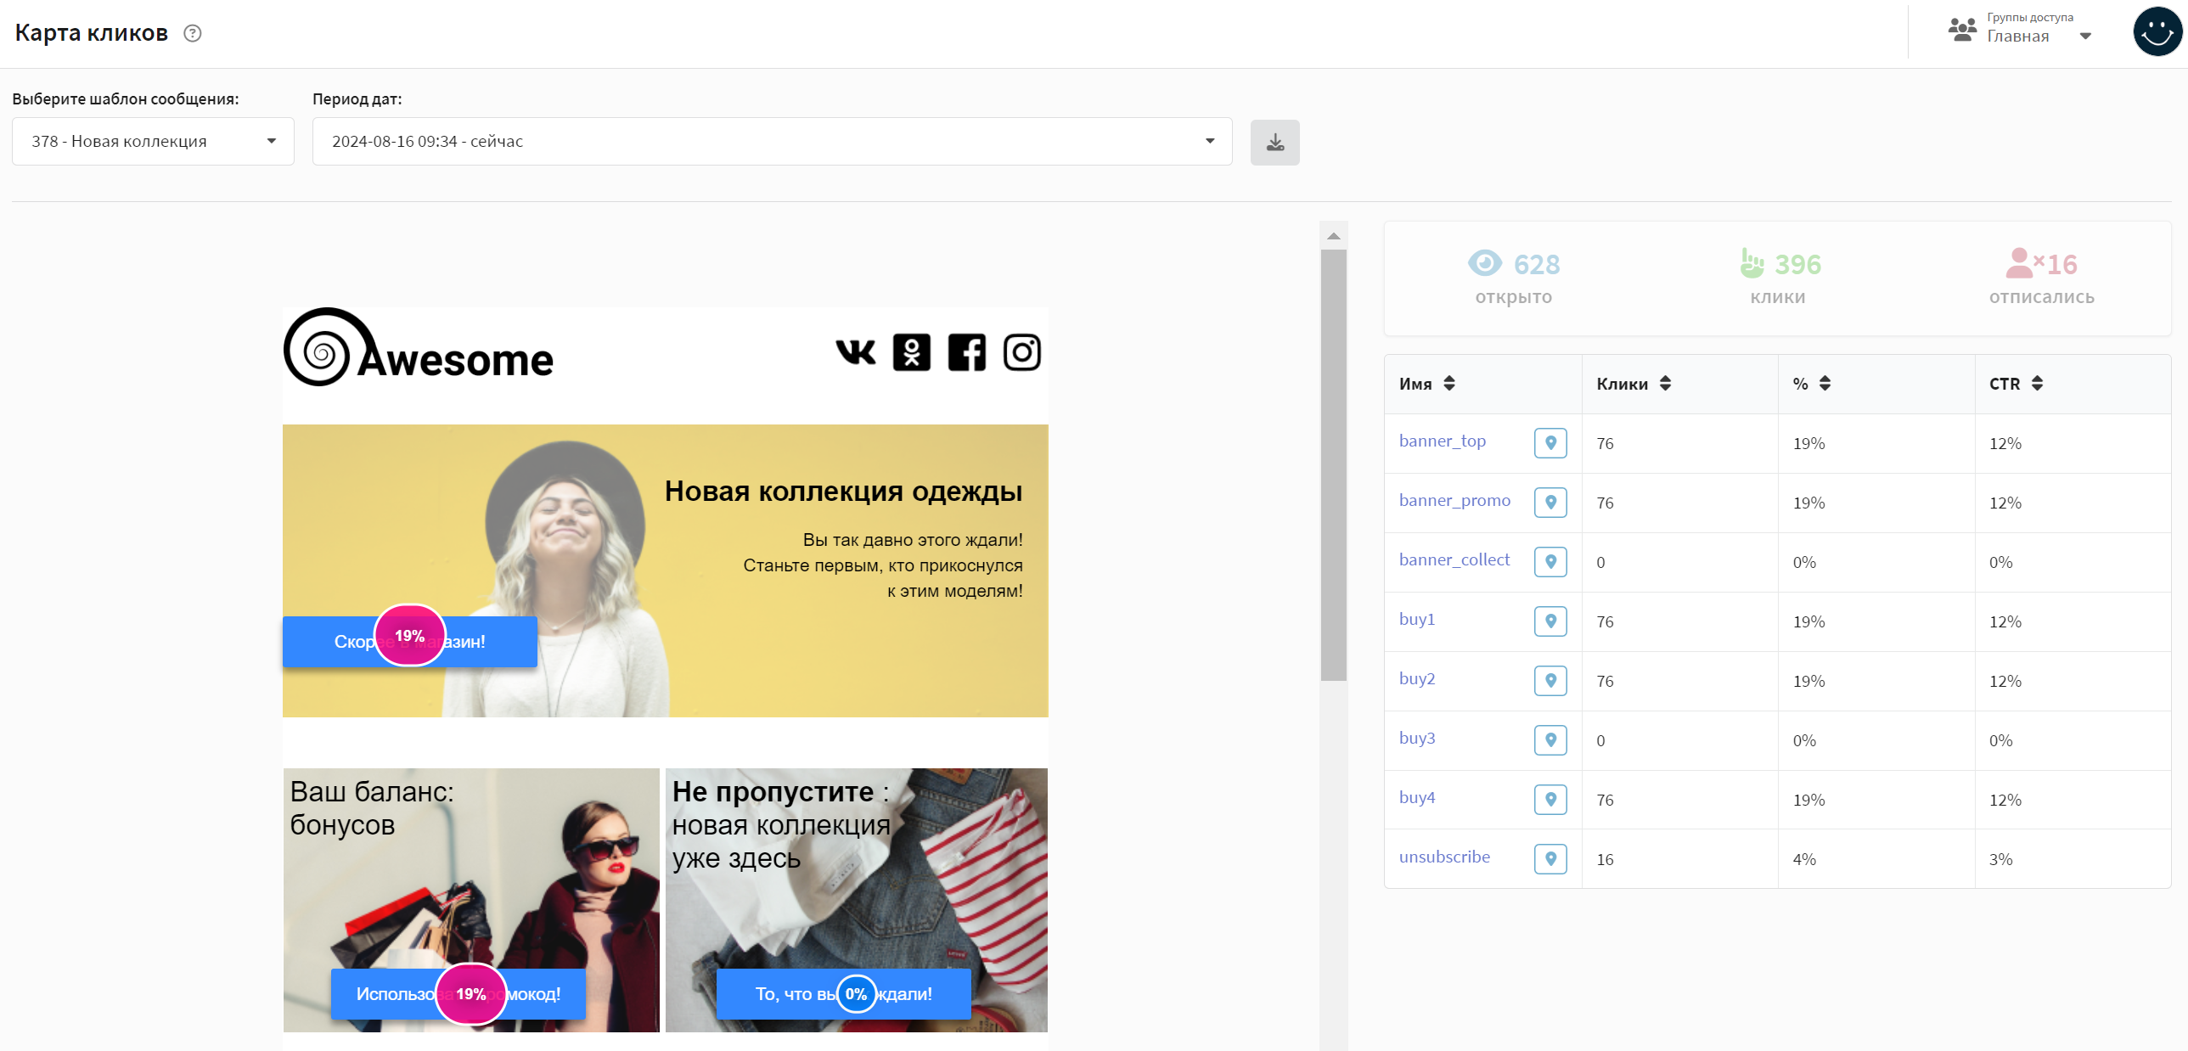The width and height of the screenshot is (2188, 1051).
Task: Click the 19% bubble on the promo code button
Action: pos(470,993)
